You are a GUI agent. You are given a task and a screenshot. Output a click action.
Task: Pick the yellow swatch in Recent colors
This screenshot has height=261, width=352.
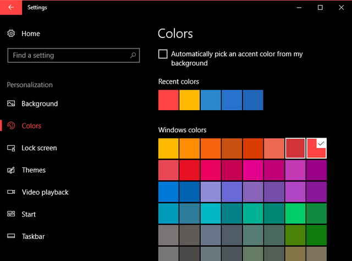[189, 100]
